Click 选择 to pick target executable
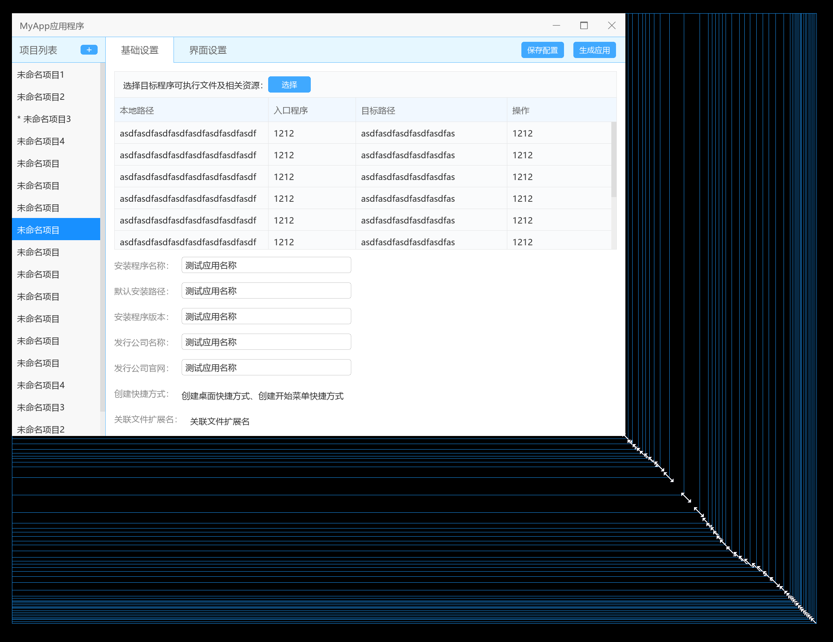Screen dimensions: 833x642 tap(289, 85)
